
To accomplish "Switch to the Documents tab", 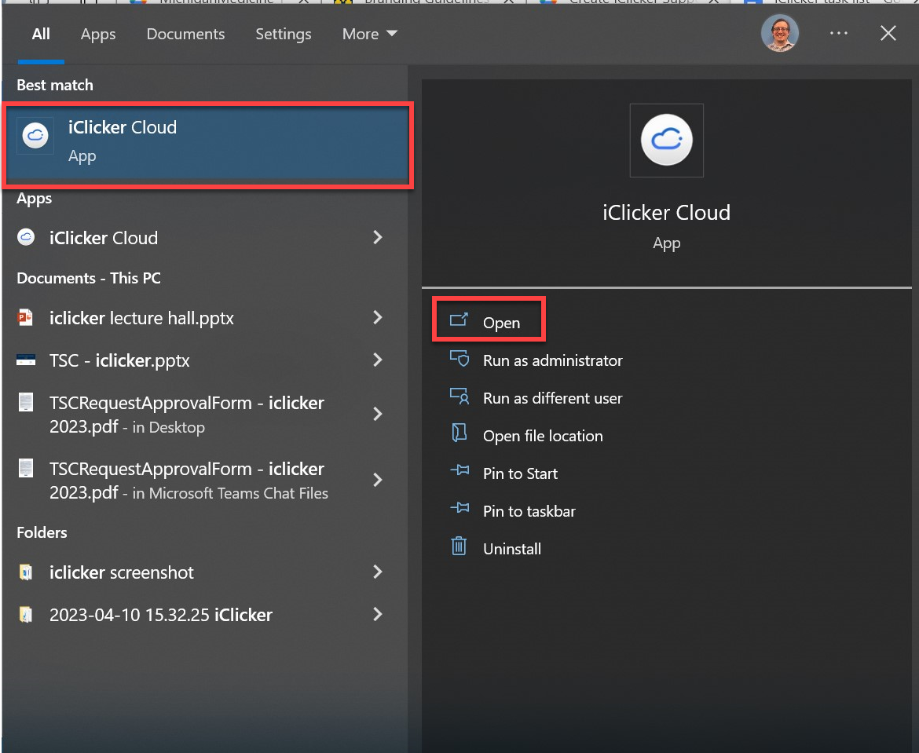I will click(x=185, y=34).
